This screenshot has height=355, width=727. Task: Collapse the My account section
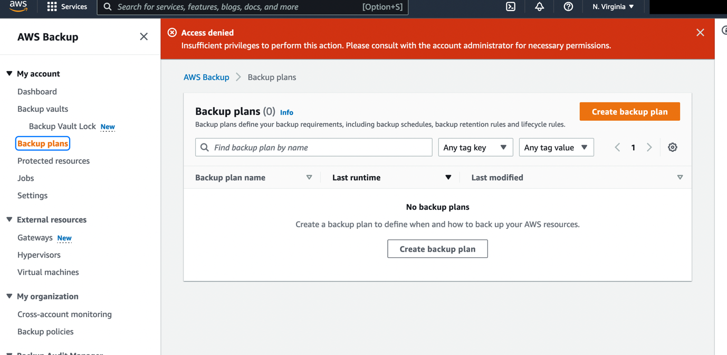[x=9, y=73]
